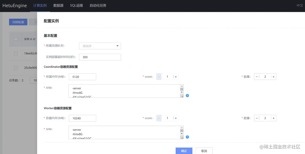
Task: Click the instance id 25c9e900 text
Action: pos(30,68)
